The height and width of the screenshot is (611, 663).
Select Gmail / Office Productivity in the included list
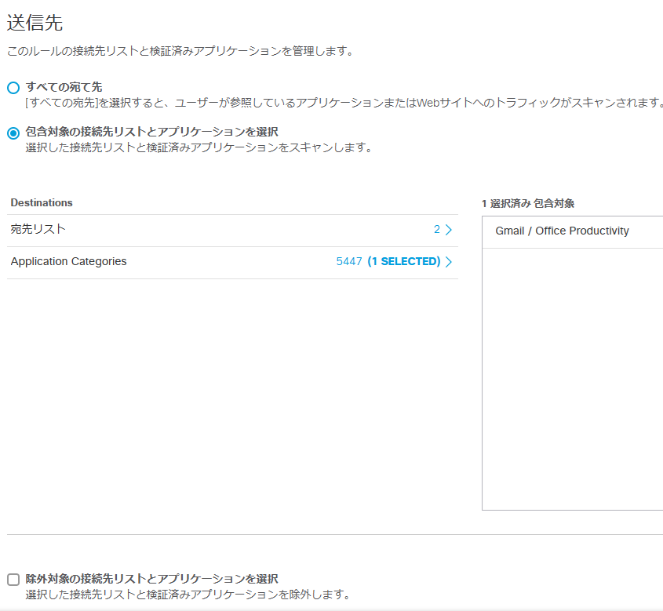click(x=561, y=231)
